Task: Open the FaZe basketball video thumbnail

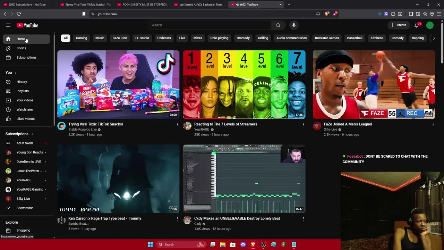Action: pos(374,84)
